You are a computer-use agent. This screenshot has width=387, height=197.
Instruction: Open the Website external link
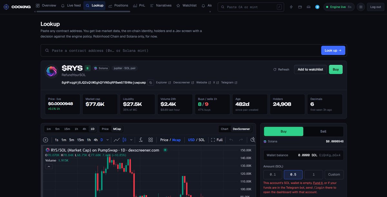tap(203, 82)
